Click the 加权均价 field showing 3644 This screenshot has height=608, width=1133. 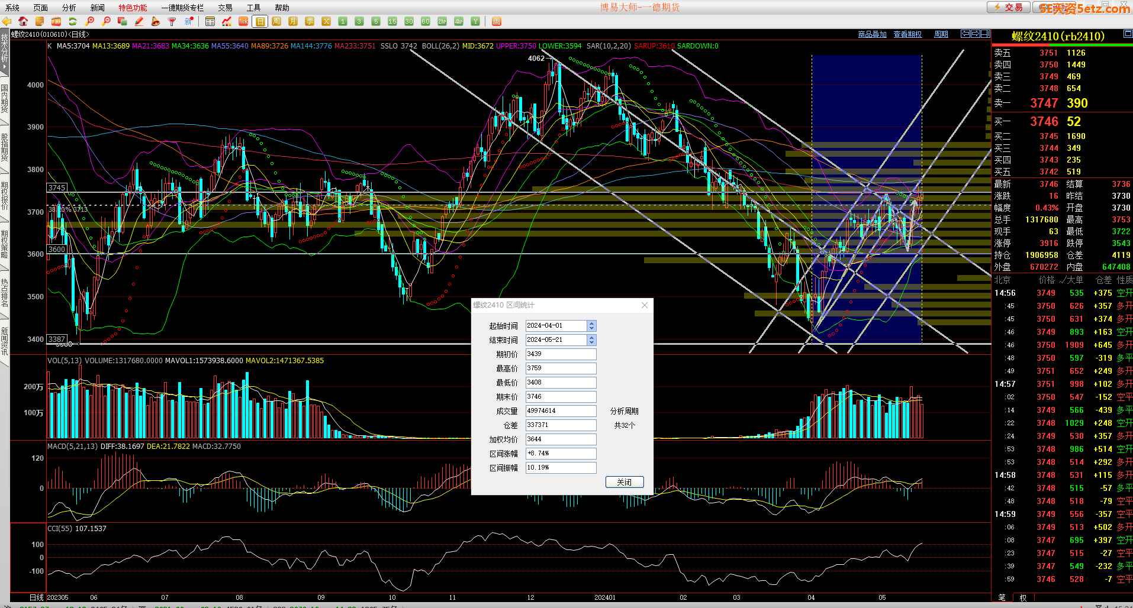(x=561, y=439)
